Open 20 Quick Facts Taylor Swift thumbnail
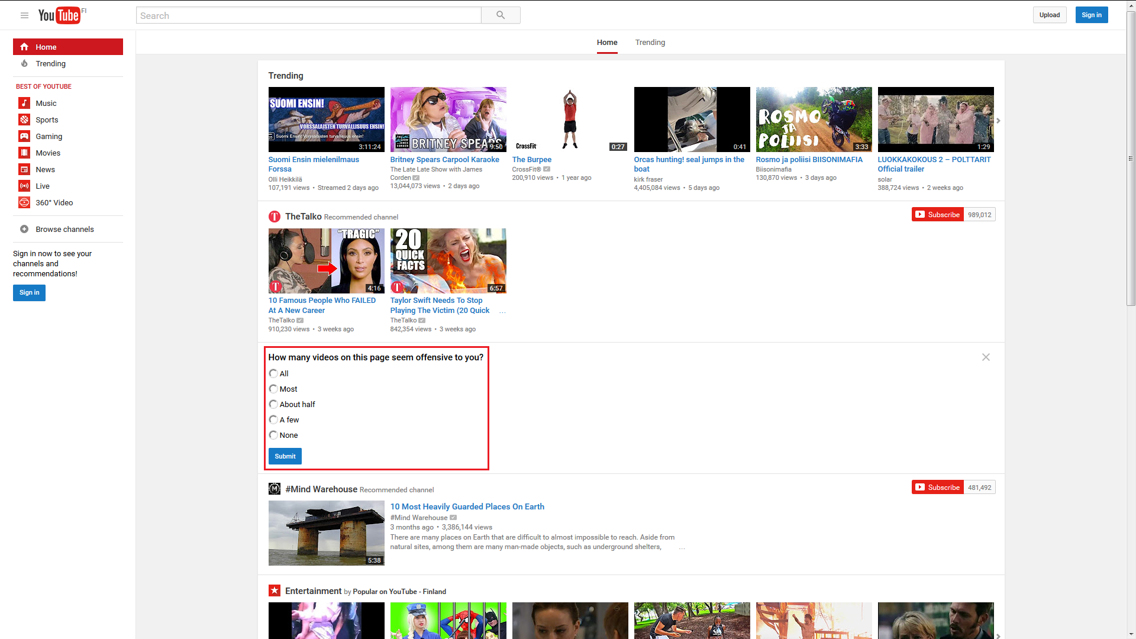The height and width of the screenshot is (639, 1136). (x=448, y=261)
